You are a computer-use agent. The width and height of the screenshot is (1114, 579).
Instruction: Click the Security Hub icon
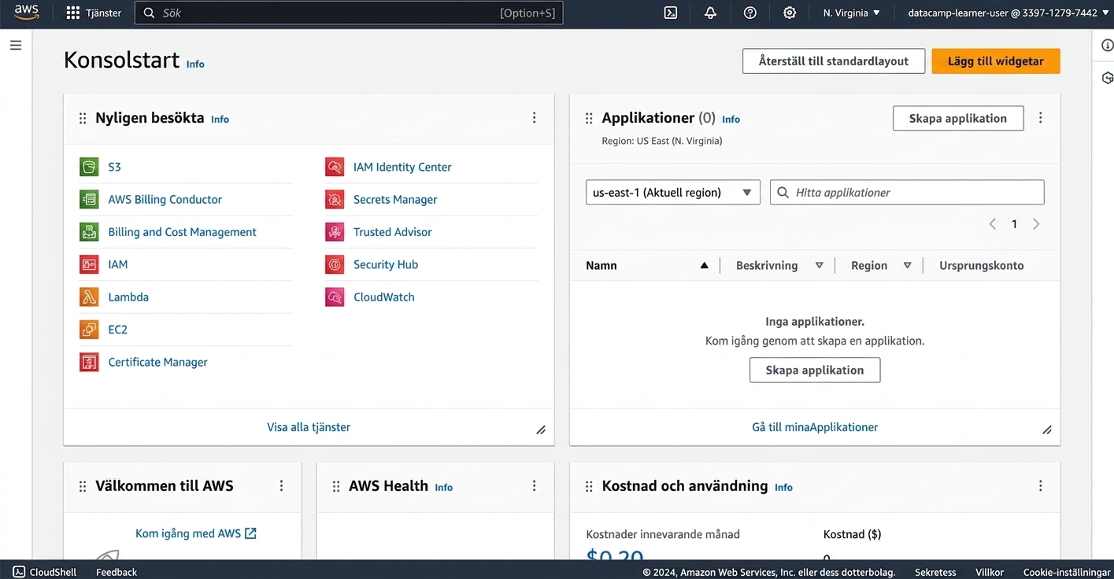click(x=335, y=264)
